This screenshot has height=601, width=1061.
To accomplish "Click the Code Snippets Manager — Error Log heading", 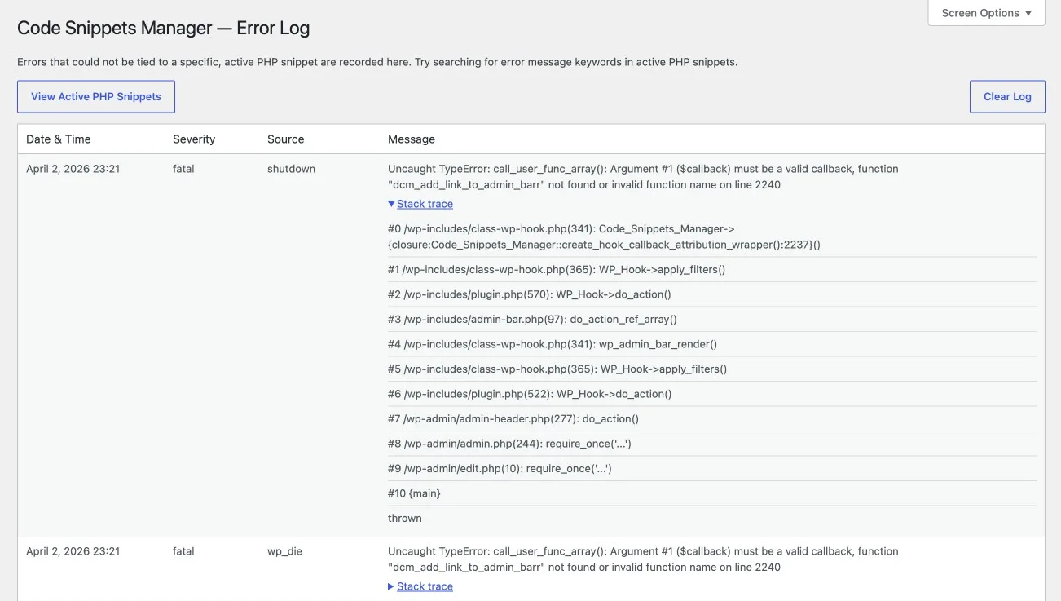I will click(x=163, y=28).
